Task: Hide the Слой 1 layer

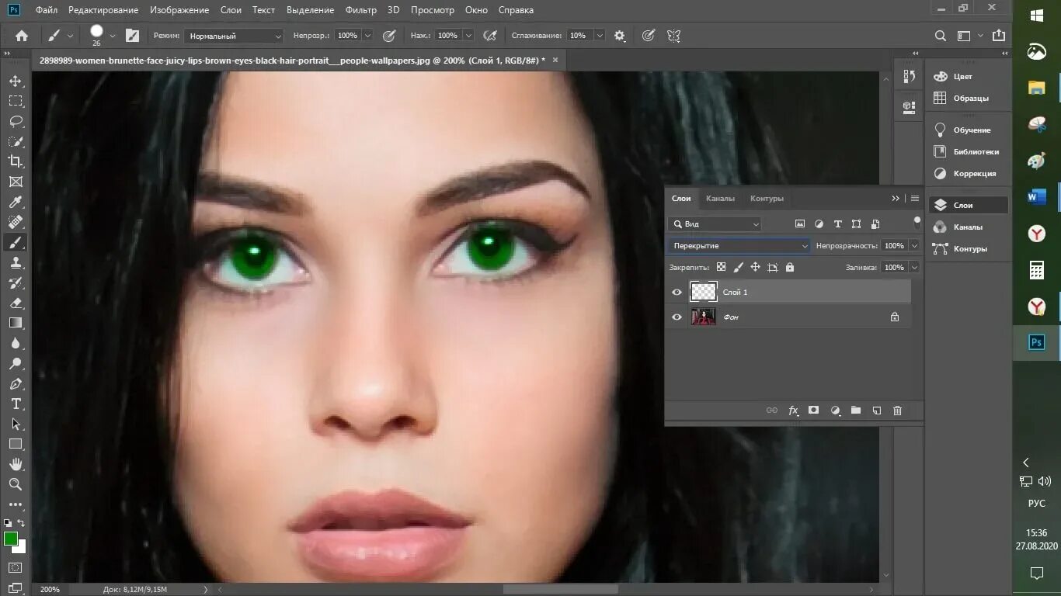Action: (677, 293)
